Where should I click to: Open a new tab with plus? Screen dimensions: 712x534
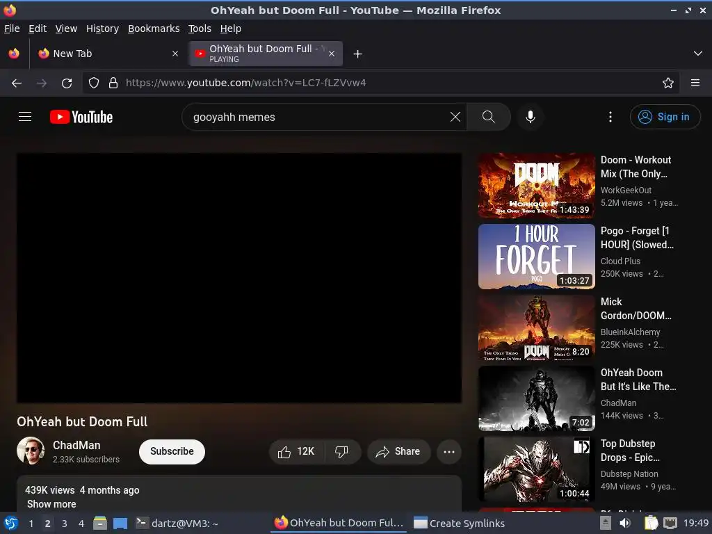point(358,54)
